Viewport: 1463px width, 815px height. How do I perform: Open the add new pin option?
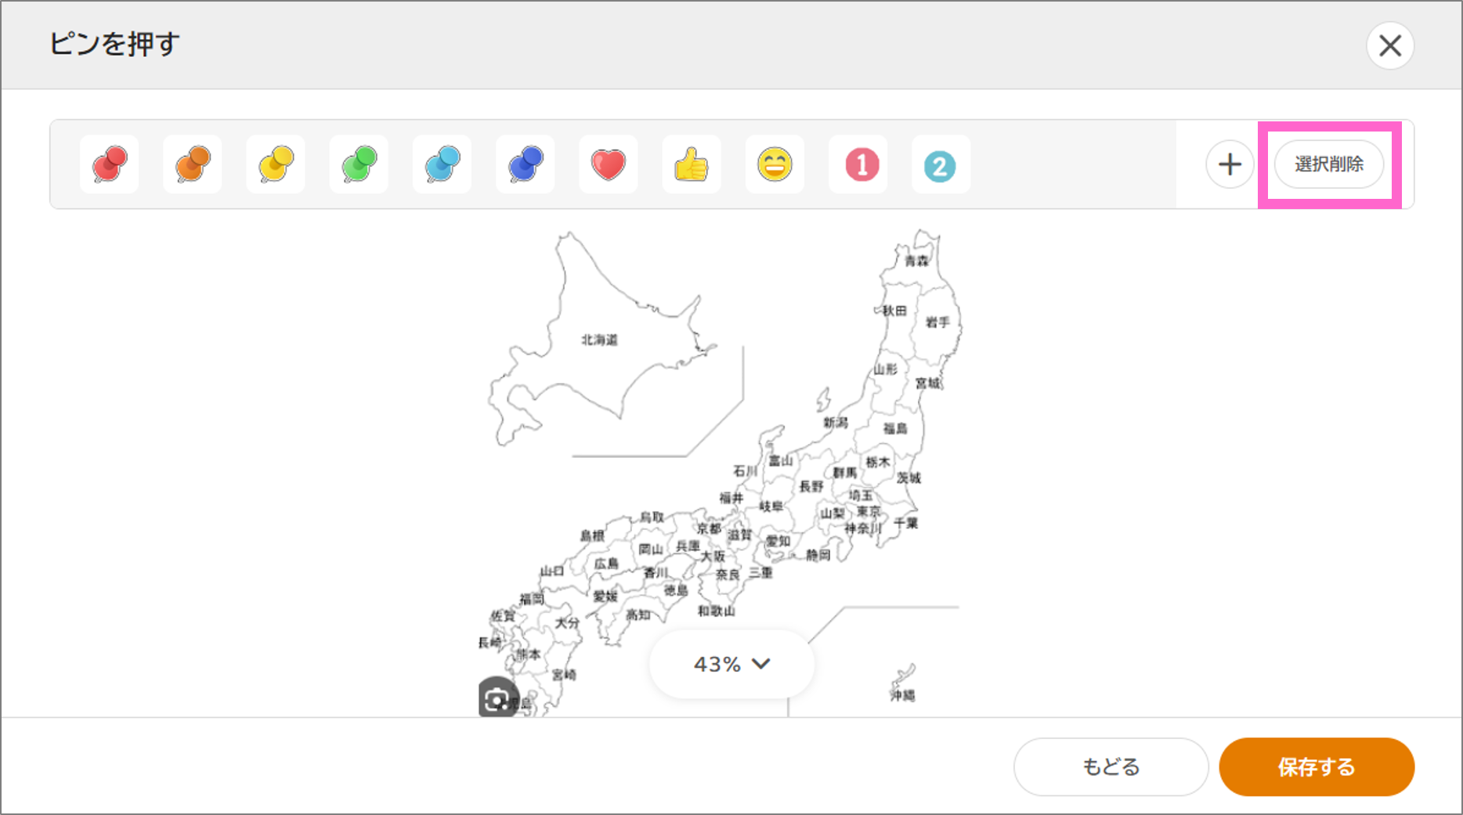[1230, 164]
